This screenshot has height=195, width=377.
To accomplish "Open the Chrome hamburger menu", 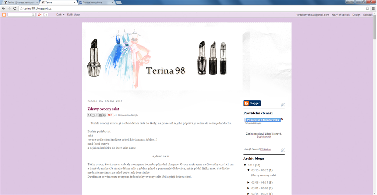I will click(373, 8).
